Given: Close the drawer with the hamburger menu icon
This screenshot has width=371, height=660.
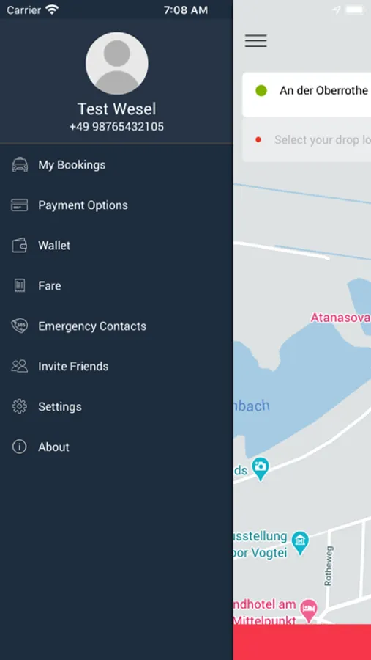Looking at the screenshot, I should 256,41.
